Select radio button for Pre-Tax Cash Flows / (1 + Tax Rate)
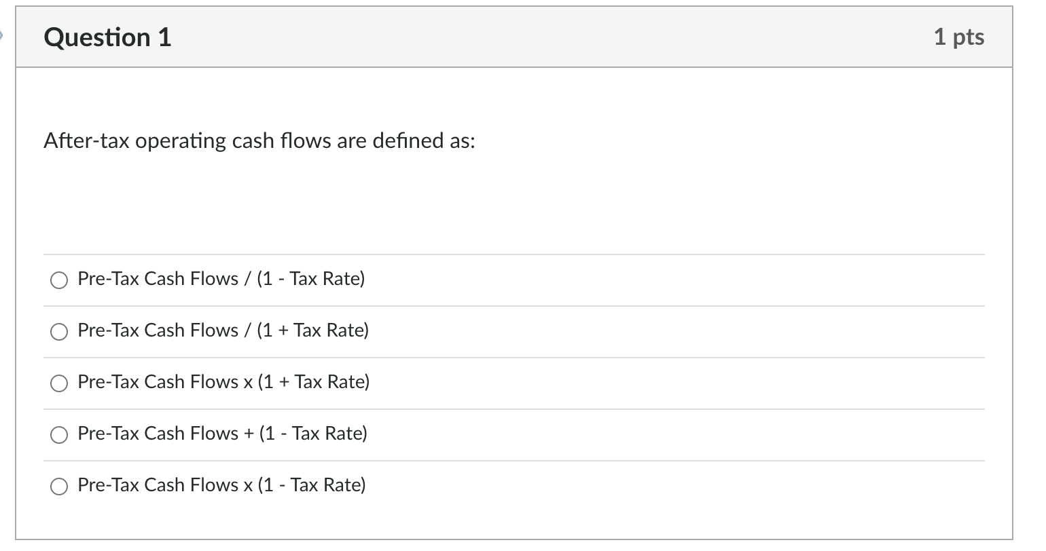Image resolution: width=1046 pixels, height=551 pixels. click(x=59, y=332)
